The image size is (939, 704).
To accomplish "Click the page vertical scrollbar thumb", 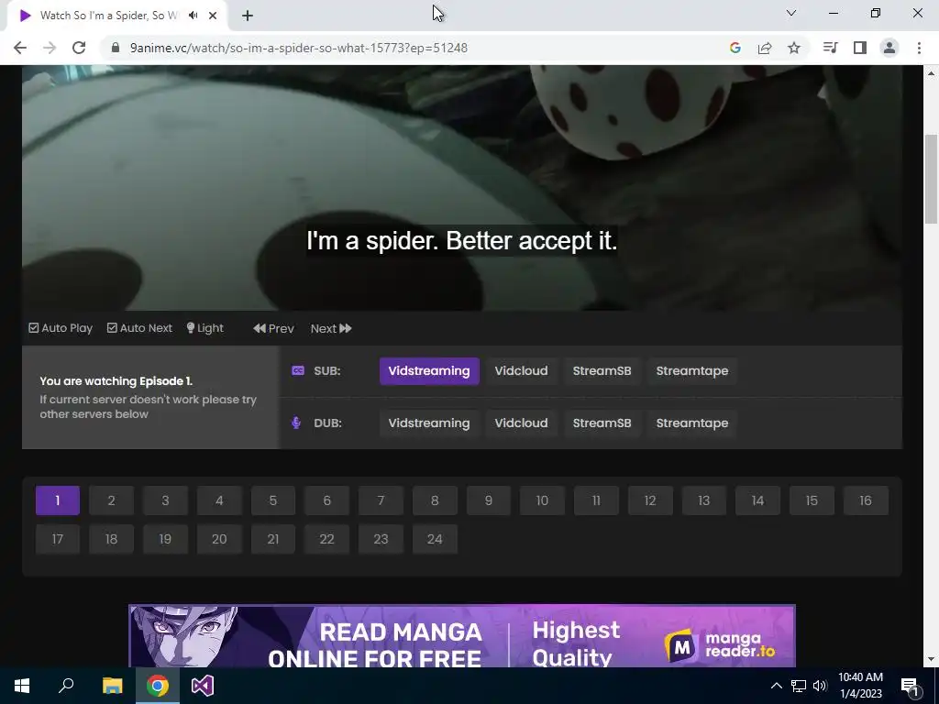I will (x=931, y=179).
